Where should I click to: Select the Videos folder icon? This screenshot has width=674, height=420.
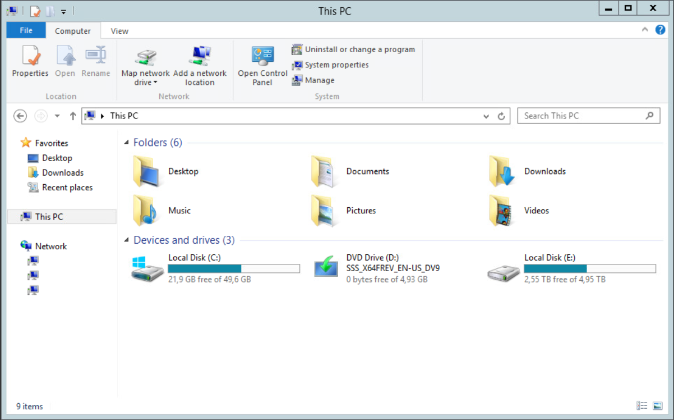502,211
